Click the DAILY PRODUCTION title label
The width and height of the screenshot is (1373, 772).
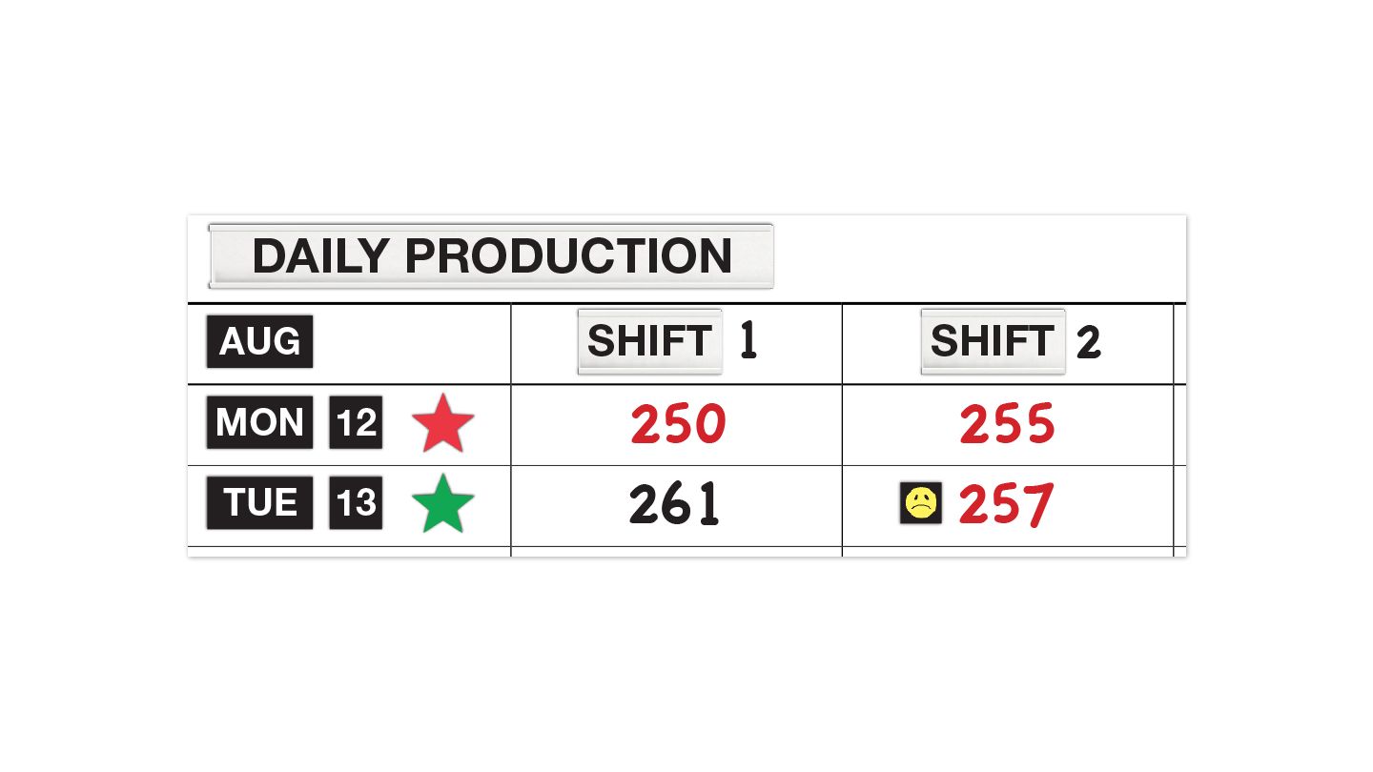pyautogui.click(x=491, y=255)
